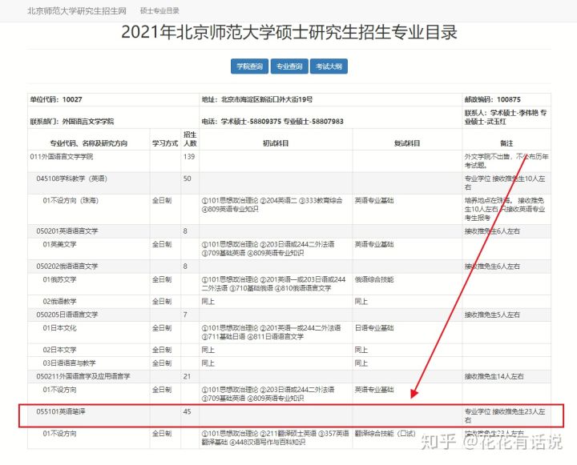
Task: Select 01日本文化 direction
Action: [x=59, y=328]
